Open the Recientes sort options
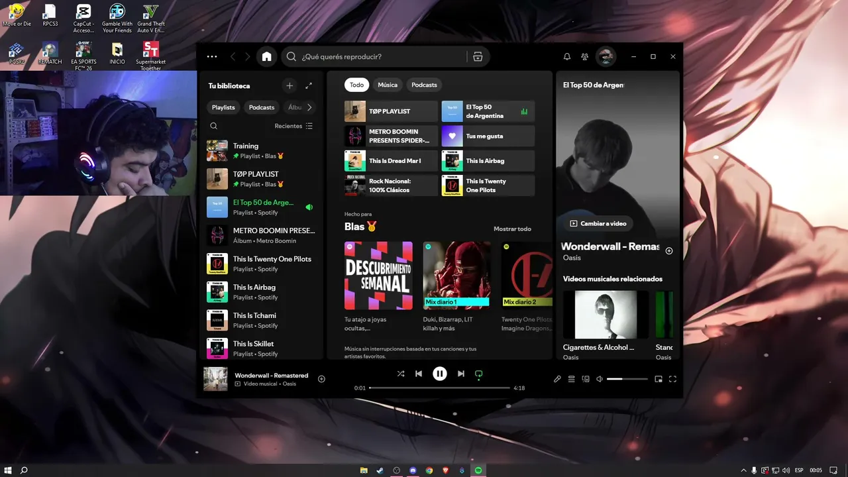This screenshot has height=477, width=848. tap(293, 126)
